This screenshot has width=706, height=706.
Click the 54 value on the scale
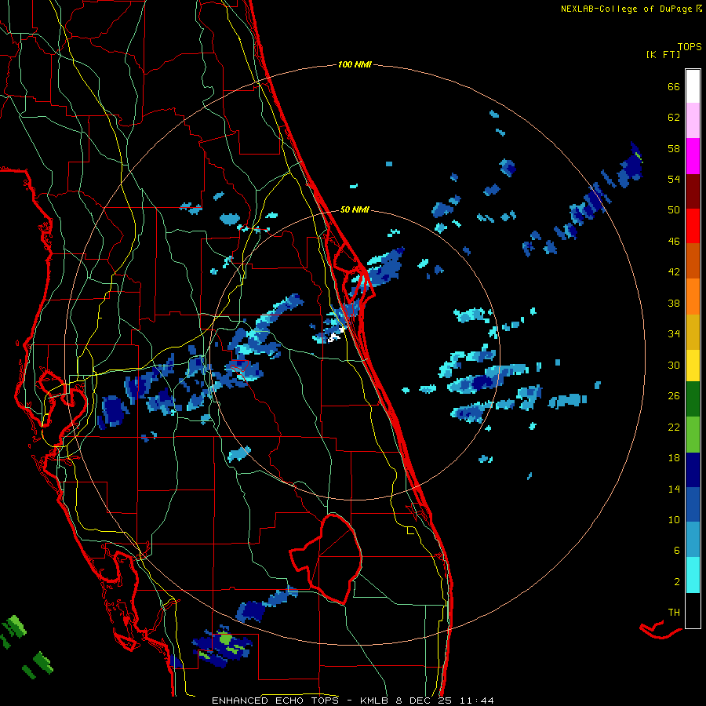coord(674,179)
